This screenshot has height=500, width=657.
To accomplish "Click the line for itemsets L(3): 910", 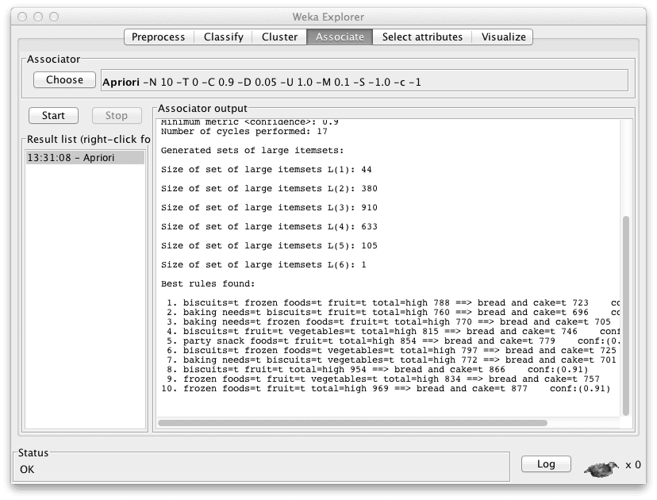I will click(x=269, y=208).
